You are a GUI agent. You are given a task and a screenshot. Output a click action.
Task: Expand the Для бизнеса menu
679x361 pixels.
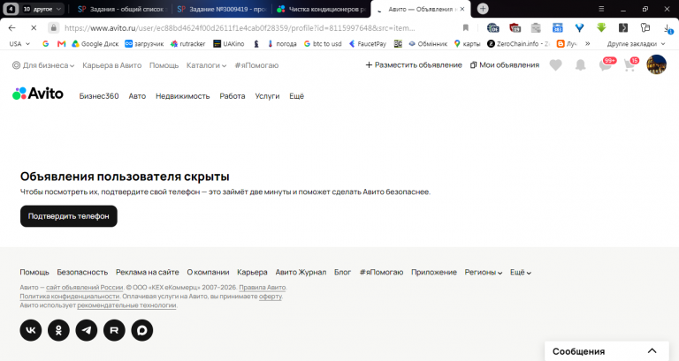(x=43, y=65)
